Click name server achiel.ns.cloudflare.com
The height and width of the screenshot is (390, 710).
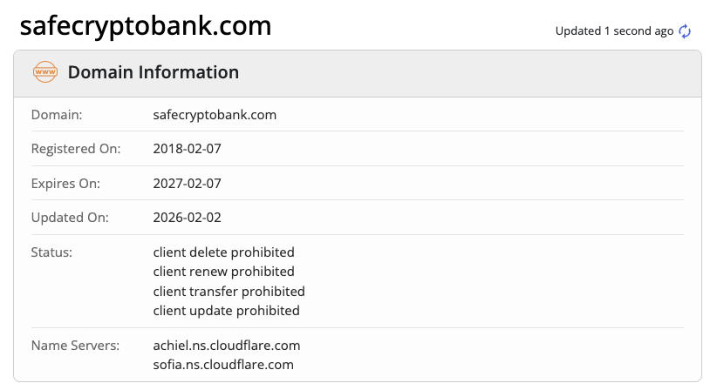[x=227, y=346]
